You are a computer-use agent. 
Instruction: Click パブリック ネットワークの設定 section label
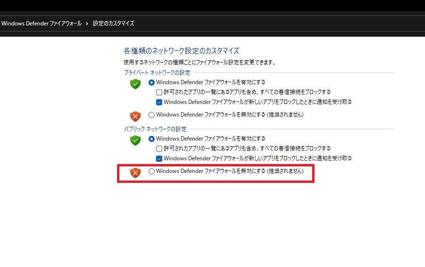(x=155, y=129)
